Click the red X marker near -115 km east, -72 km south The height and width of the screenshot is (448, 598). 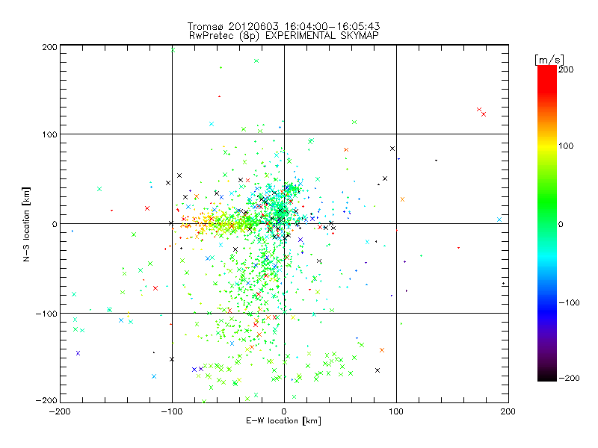(x=155, y=288)
